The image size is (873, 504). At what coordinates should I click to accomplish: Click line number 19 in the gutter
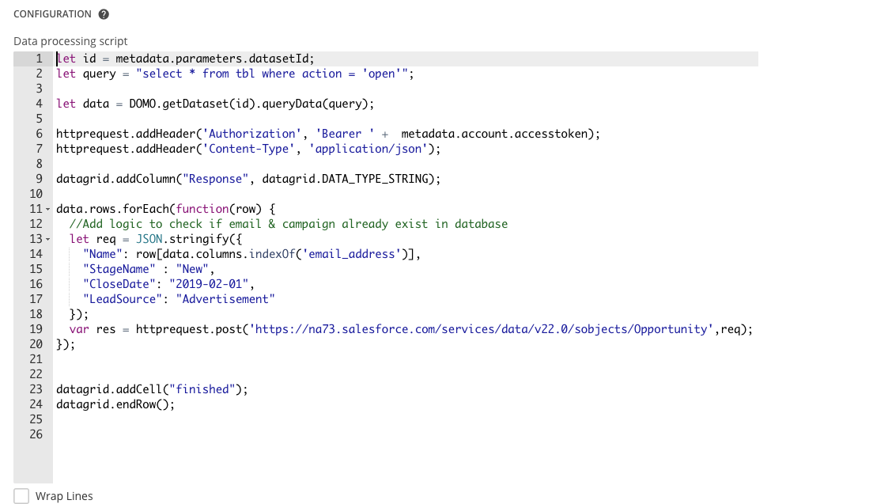tap(36, 329)
